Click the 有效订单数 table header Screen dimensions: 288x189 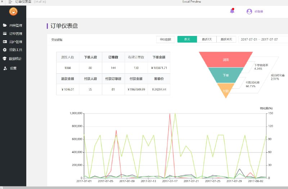point(136,57)
